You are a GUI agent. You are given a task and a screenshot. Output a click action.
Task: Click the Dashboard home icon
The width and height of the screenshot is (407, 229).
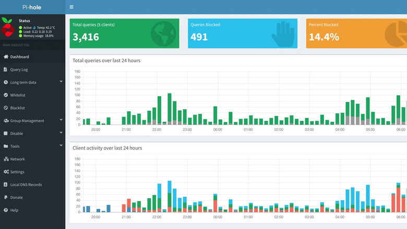click(6, 56)
